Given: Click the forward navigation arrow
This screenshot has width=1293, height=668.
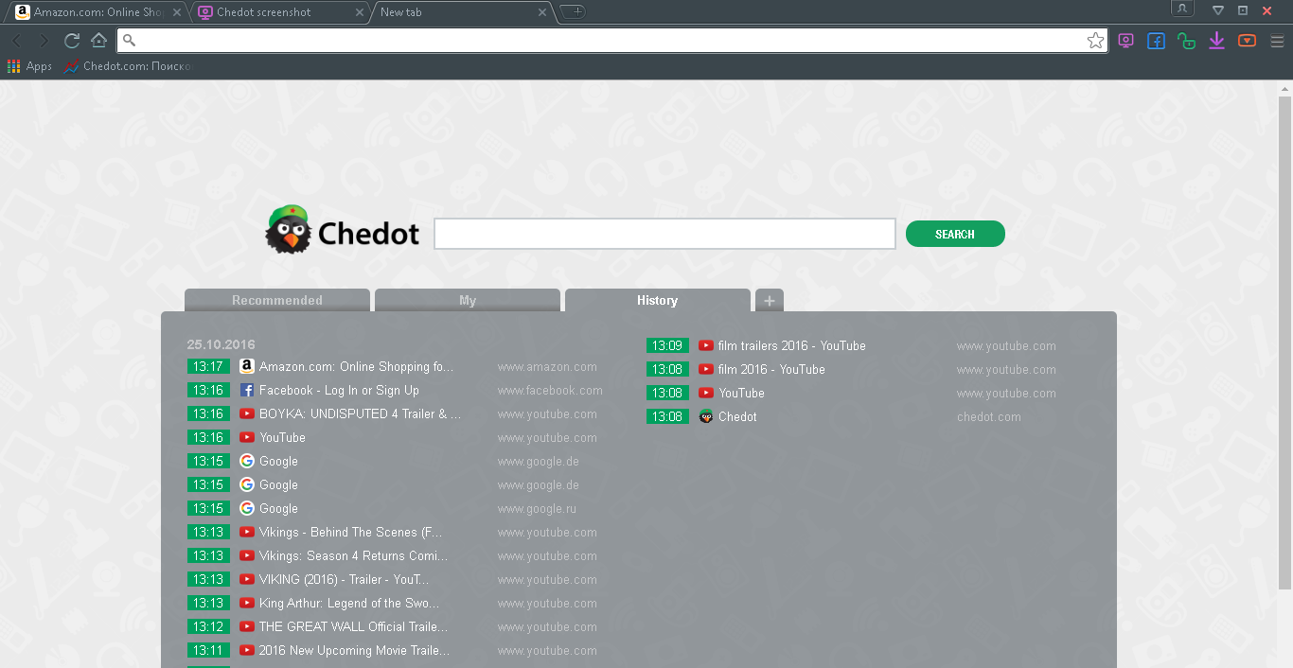Looking at the screenshot, I should point(44,41).
